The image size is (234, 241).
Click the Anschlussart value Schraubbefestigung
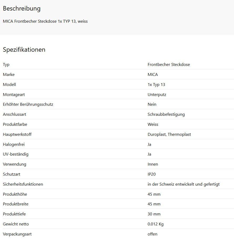click(x=166, y=114)
